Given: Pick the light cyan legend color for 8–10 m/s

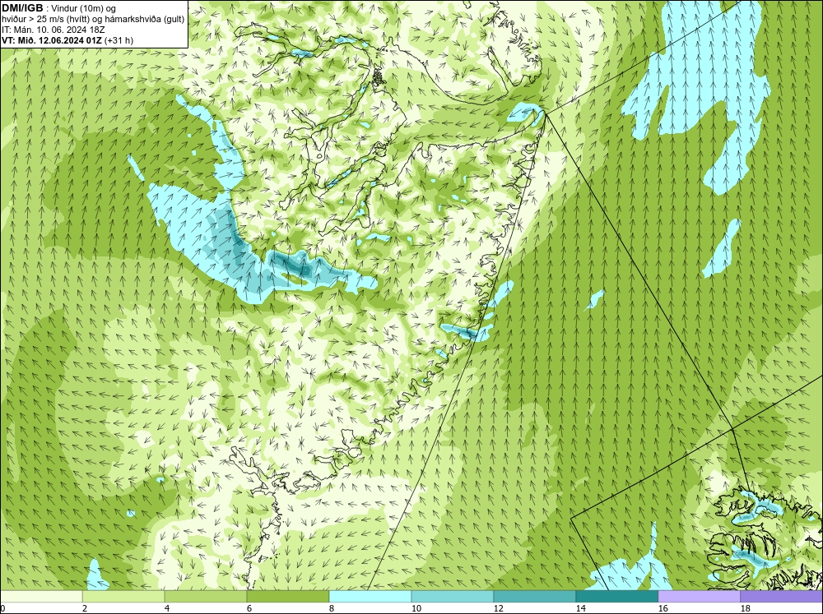Looking at the screenshot, I should (370, 597).
